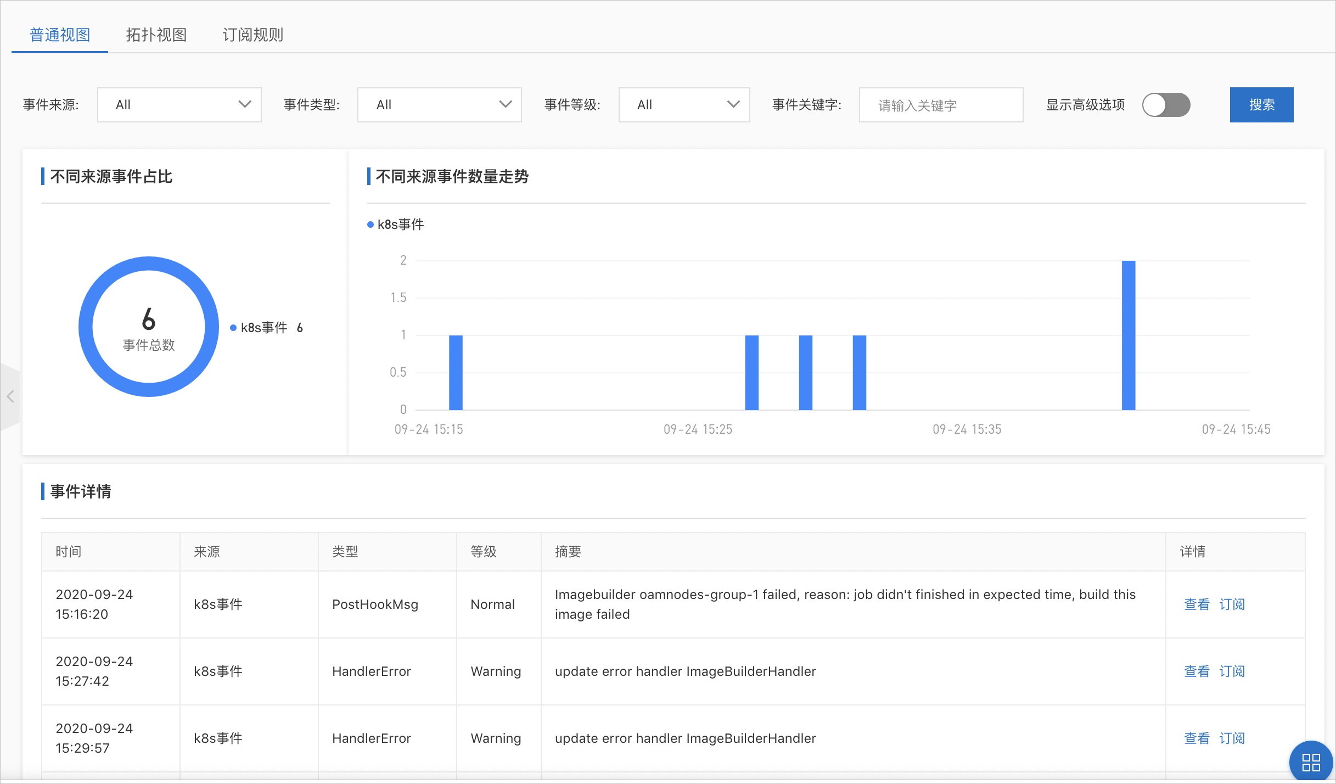Focus the 事件关键字 keyword input field
The height and width of the screenshot is (784, 1336).
941,105
